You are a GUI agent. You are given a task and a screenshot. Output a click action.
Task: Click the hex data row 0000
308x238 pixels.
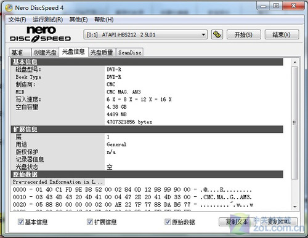click(x=132, y=189)
